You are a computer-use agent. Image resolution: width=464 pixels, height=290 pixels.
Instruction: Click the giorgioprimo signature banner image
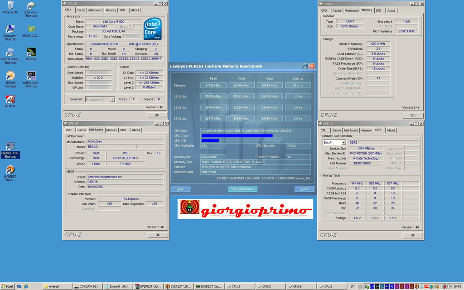(245, 209)
